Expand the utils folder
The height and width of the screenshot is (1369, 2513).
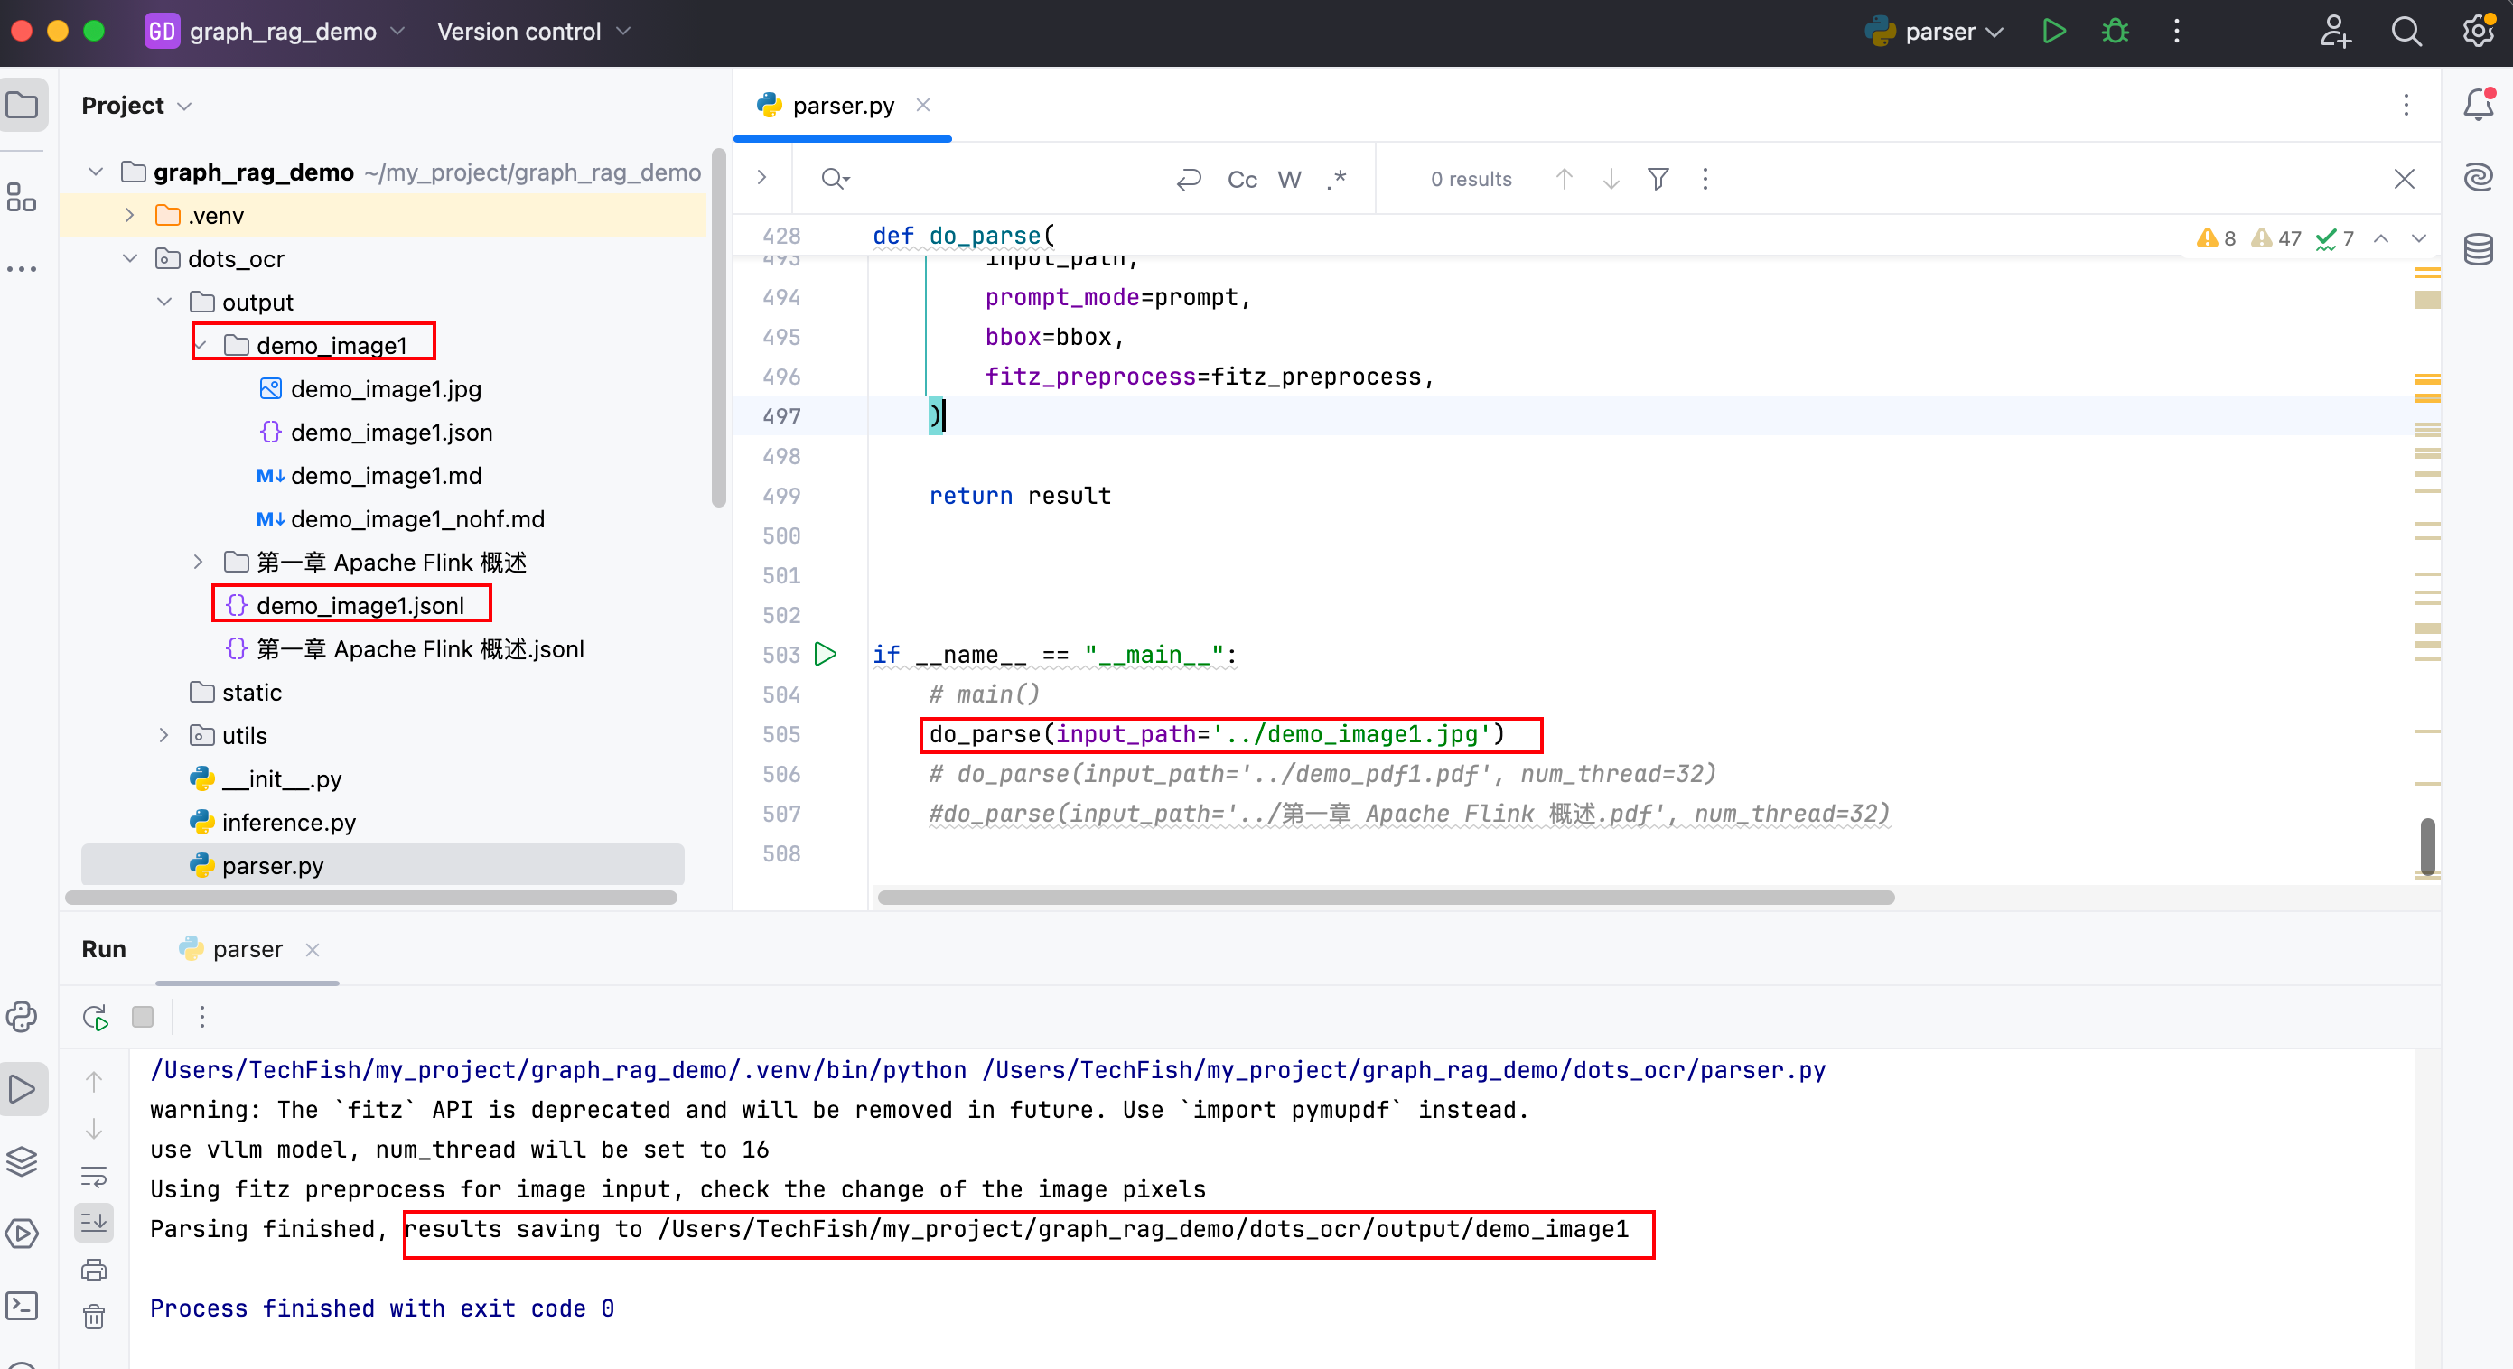click(x=163, y=735)
